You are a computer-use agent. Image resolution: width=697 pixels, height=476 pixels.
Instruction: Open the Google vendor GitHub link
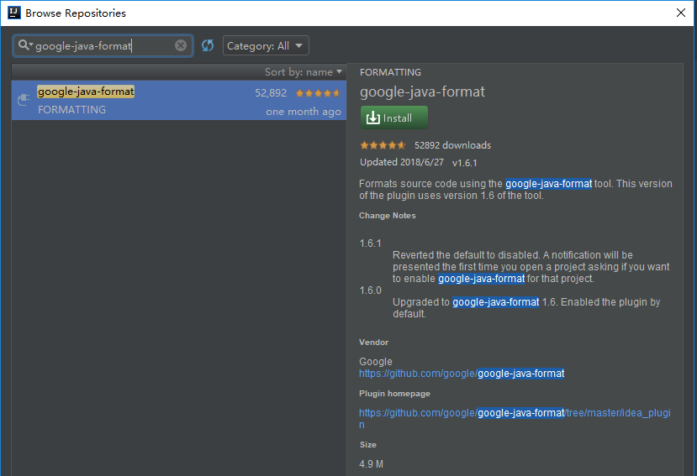point(462,374)
